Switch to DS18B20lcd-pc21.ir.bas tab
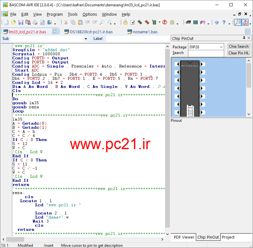Viewport: 253px width, 248px height. pos(89,32)
